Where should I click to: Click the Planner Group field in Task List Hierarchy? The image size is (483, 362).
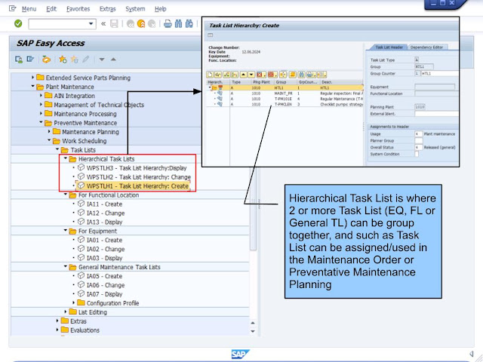tap(418, 141)
